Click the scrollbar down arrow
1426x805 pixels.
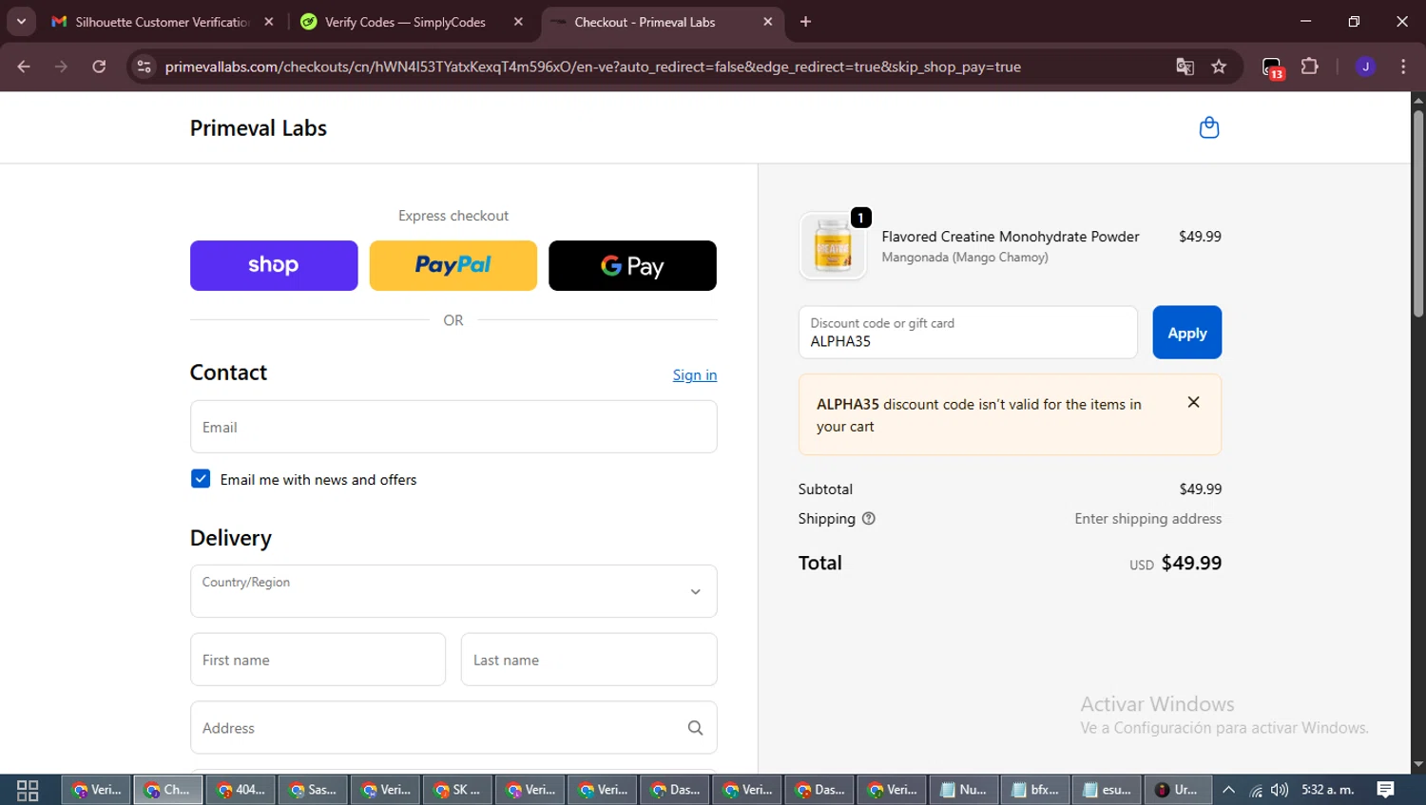pyautogui.click(x=1417, y=764)
